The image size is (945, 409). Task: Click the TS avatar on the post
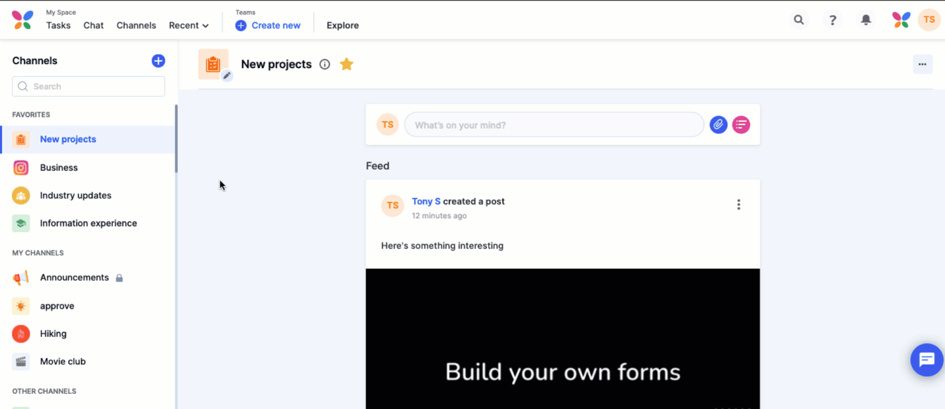pos(392,205)
